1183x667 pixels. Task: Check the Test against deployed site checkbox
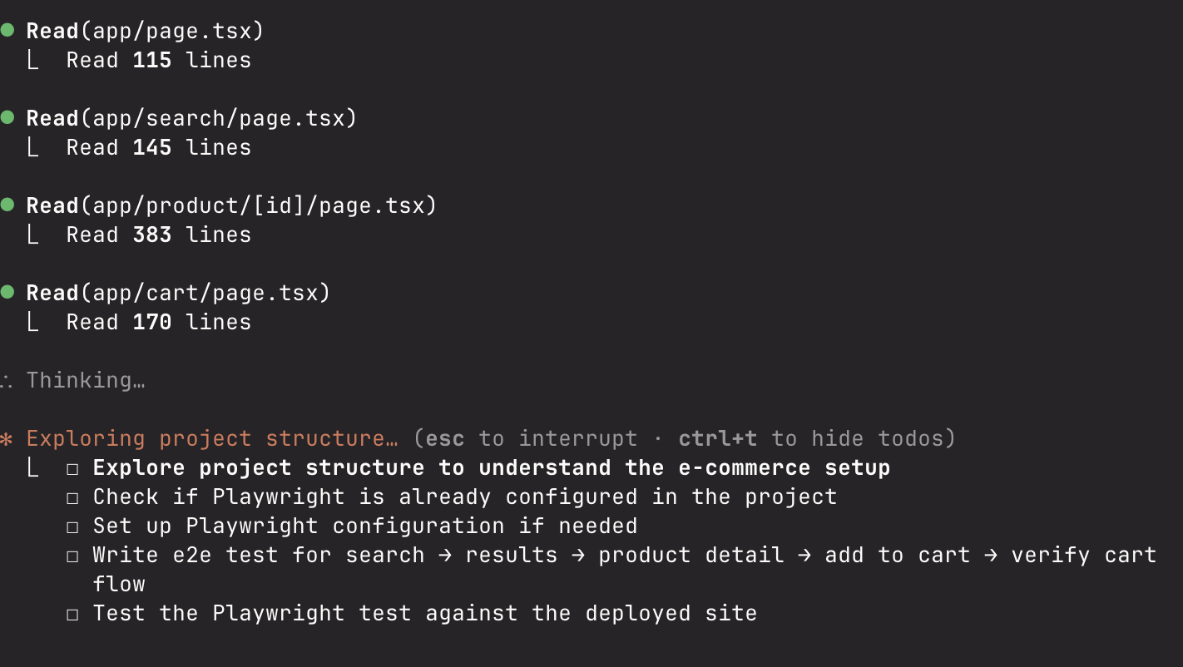tap(73, 615)
